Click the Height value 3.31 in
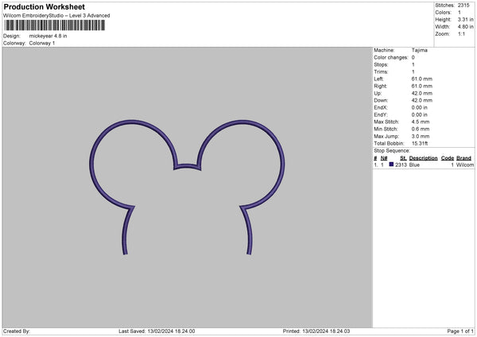This screenshot has height=337, width=477. tap(465, 19)
